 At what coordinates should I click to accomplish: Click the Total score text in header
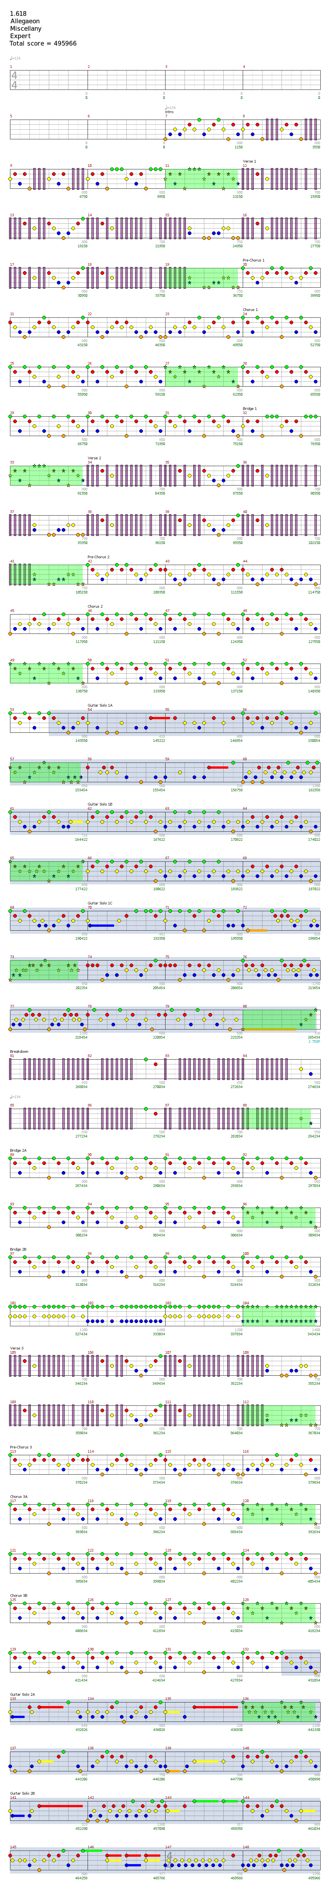click(x=43, y=44)
